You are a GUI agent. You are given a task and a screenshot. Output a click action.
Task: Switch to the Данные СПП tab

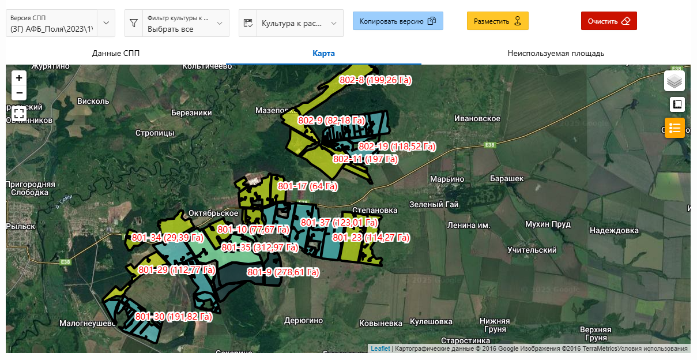(116, 54)
